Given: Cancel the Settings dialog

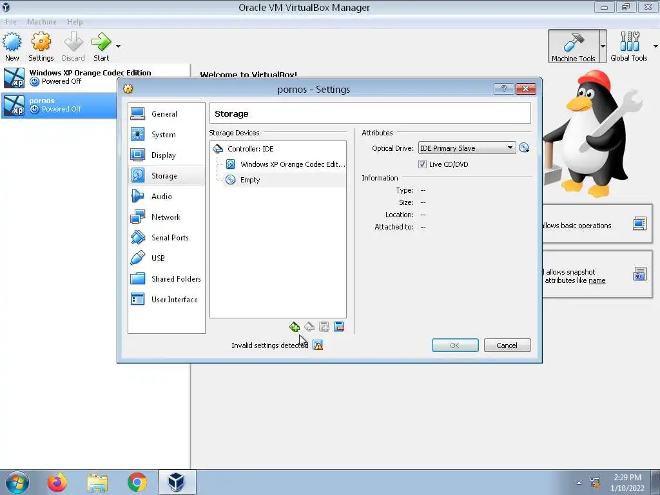Looking at the screenshot, I should (507, 345).
